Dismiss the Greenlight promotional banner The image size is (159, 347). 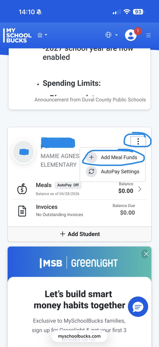tap(146, 254)
